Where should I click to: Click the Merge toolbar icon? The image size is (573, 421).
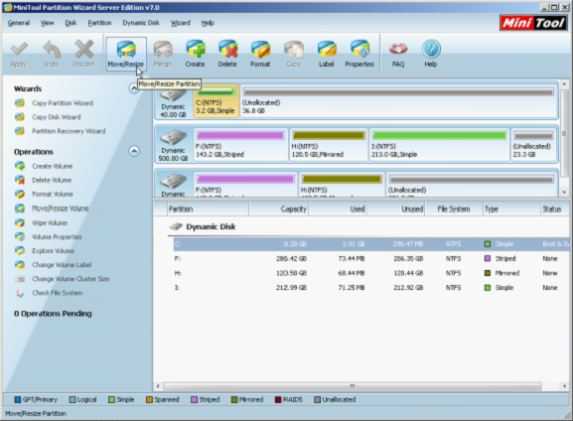[x=163, y=54]
